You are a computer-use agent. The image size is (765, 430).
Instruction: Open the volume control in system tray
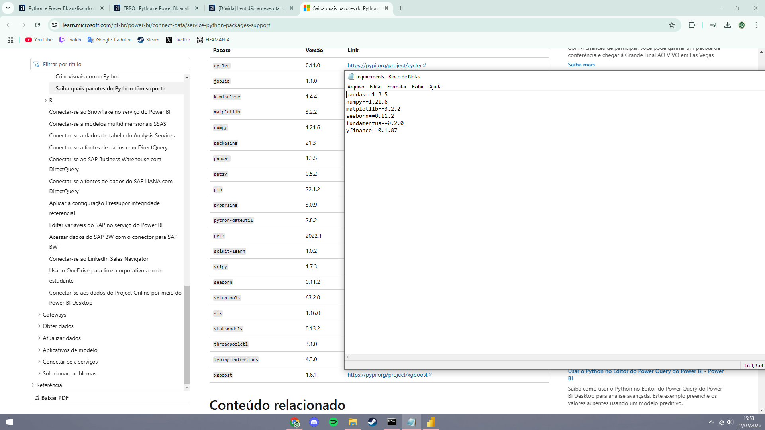point(730,422)
